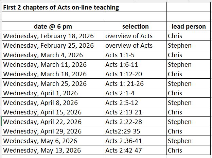The height and width of the screenshot is (158, 212).
Task: Select the "lead person" header cell
Action: point(189,26)
